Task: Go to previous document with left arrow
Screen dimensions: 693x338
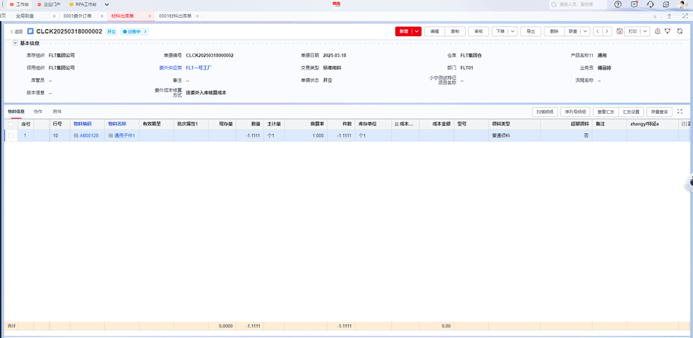Action: tap(597, 32)
